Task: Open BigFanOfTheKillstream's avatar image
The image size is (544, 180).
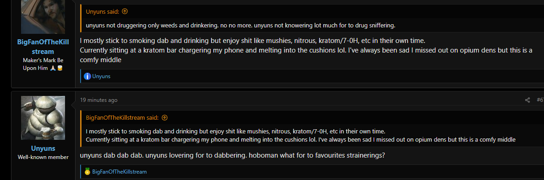Action: 43,16
